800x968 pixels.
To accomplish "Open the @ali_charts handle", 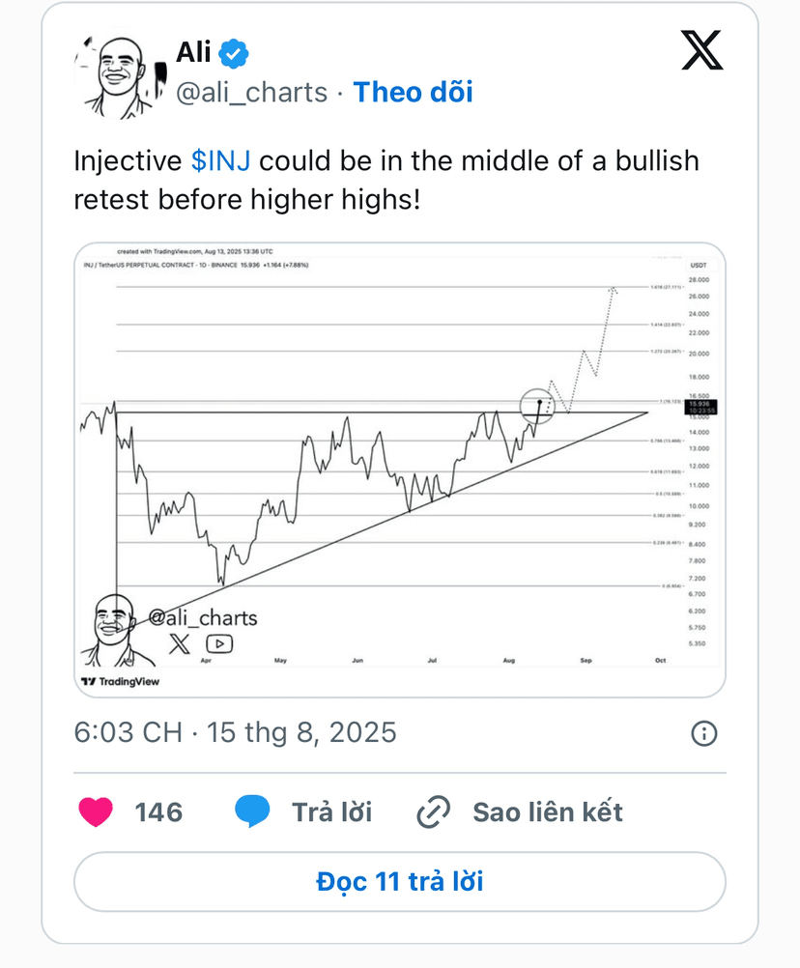I will point(252,93).
